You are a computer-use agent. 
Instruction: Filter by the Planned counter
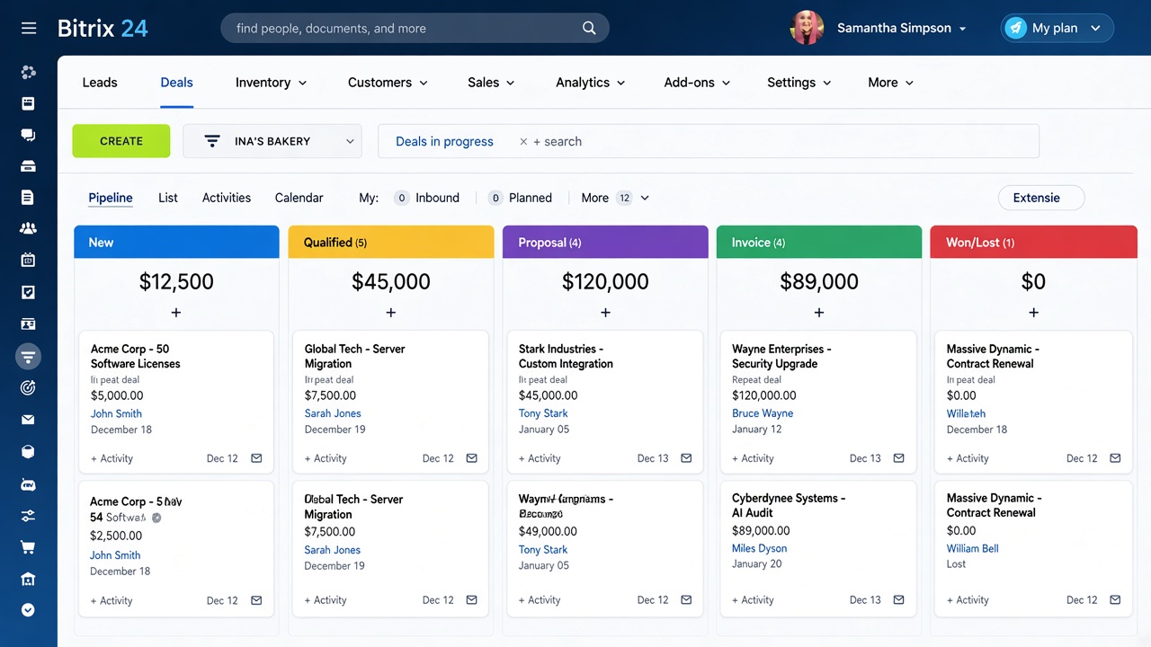coord(520,198)
